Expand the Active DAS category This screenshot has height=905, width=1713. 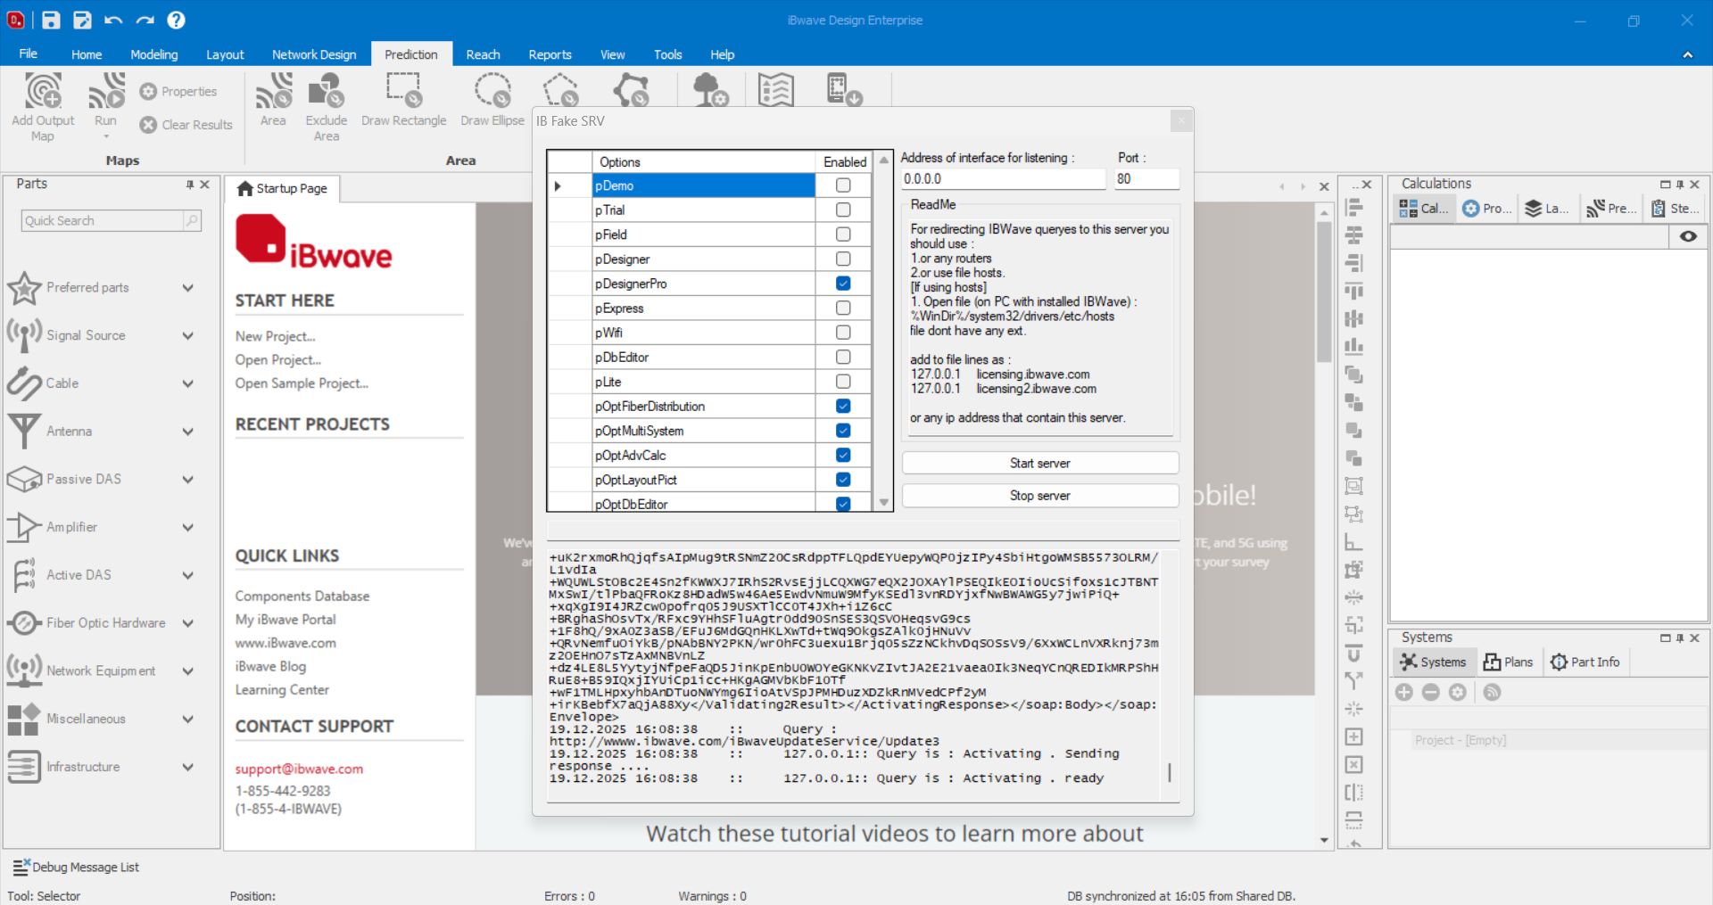coord(188,575)
